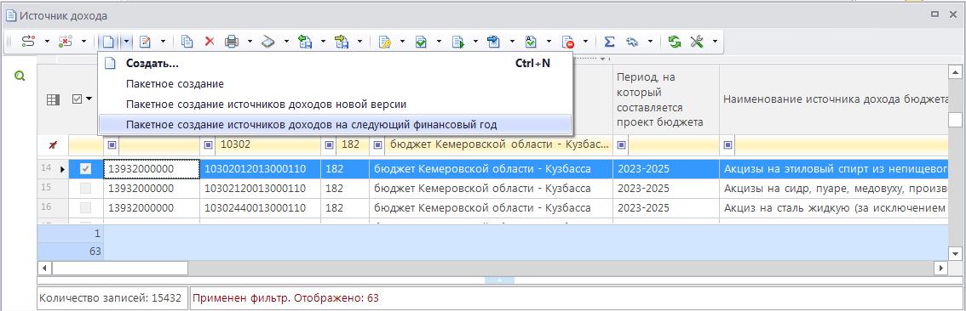This screenshot has height=311, width=966.
Task: Click filter operator icon before 182 filter
Action: 330,145
